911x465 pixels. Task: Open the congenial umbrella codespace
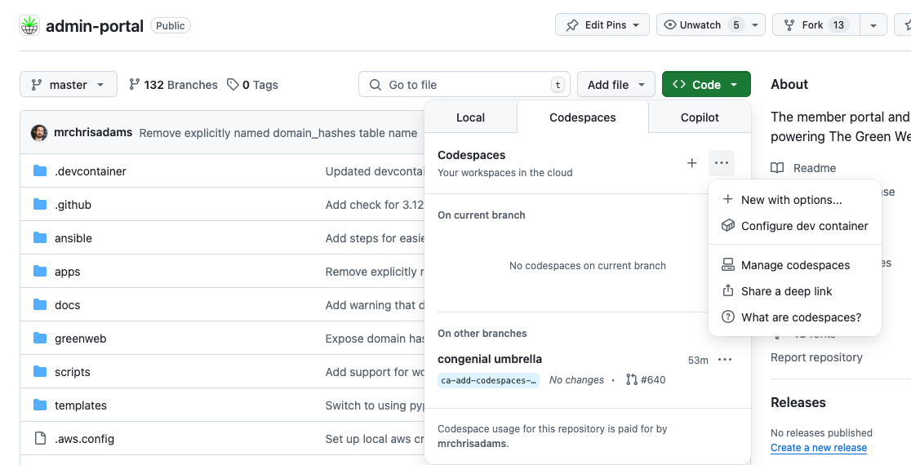click(x=490, y=359)
